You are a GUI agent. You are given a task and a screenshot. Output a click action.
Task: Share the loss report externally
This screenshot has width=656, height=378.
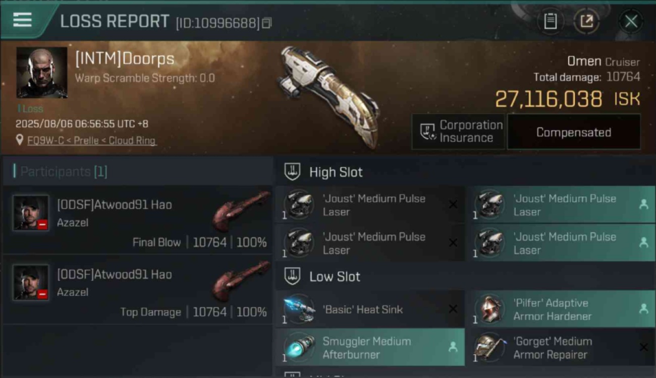[586, 21]
